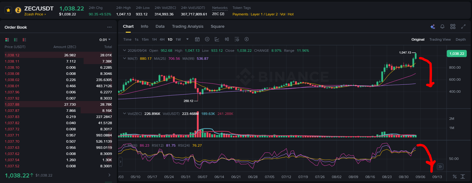Viewport: 472px width, 183px height.
Task: Select the 15m interval
Action: 145,39
